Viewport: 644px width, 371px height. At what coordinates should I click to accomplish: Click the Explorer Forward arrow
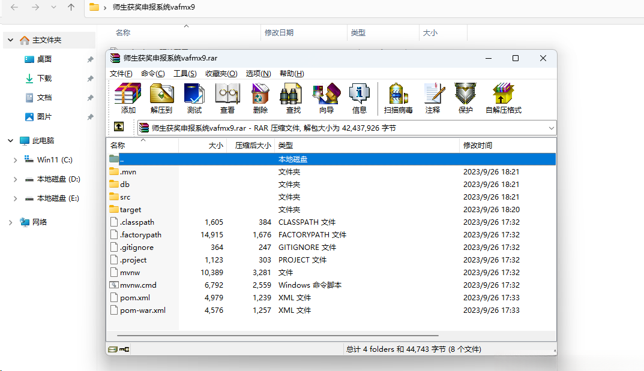[35, 7]
